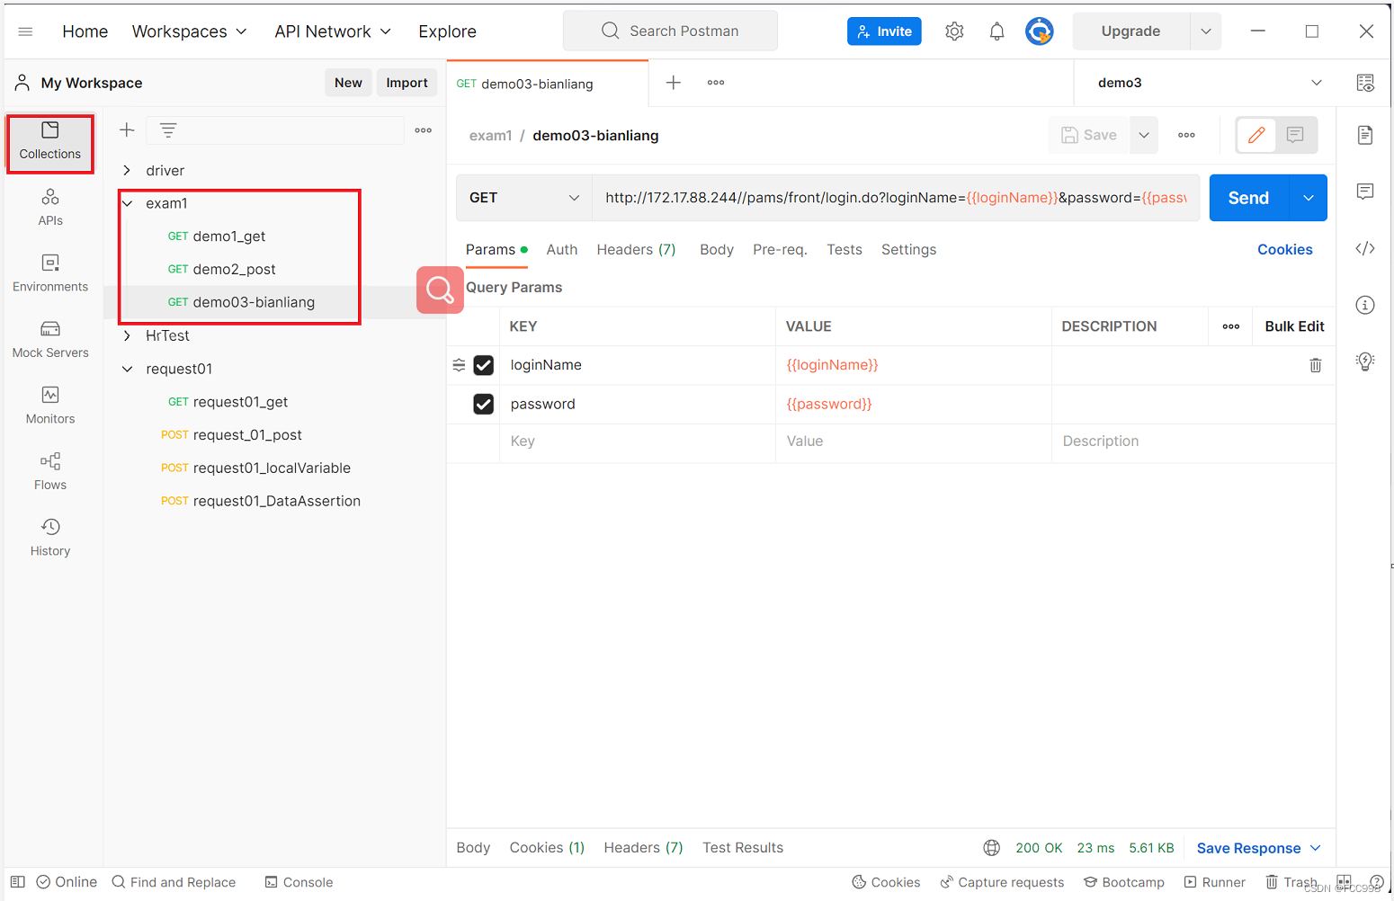Click the Invite button

tap(884, 31)
